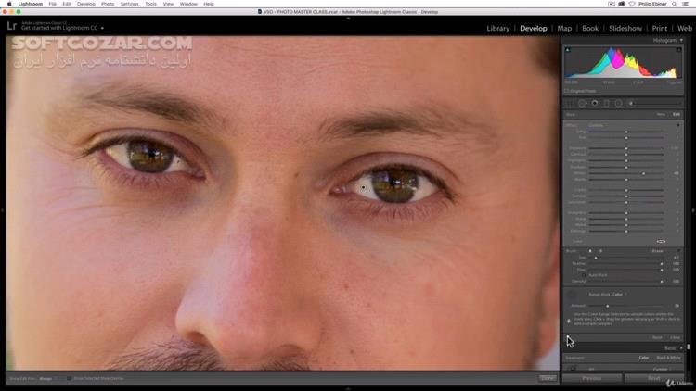Adjust the Range Mask Amount slider
696x391 pixels.
click(x=608, y=306)
